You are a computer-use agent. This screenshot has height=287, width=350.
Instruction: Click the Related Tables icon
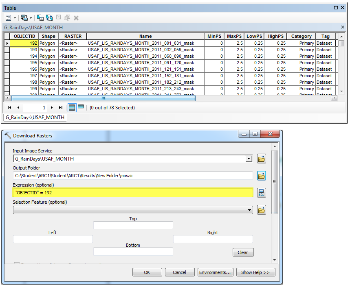tap(24, 18)
